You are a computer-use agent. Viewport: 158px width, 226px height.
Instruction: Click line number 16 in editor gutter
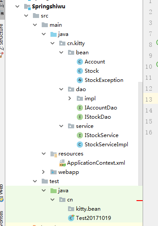click(149, 132)
